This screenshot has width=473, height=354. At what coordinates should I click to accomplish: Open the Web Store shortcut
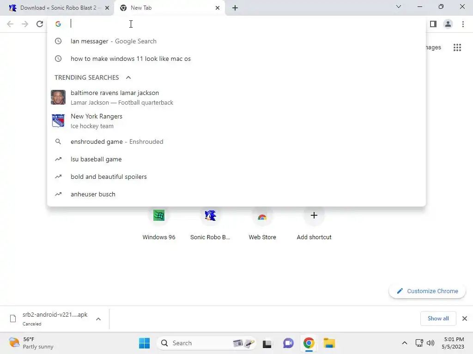point(262,224)
